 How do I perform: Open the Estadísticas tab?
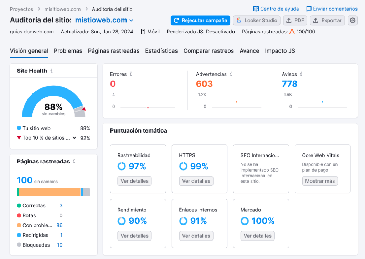(x=161, y=51)
